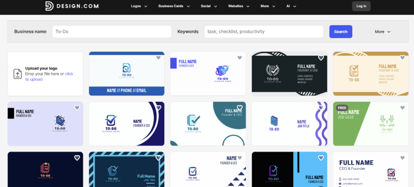Screen dimensions: 414x187
Task: Favorite the beige and gold To-Do card
Action: (x=402, y=58)
